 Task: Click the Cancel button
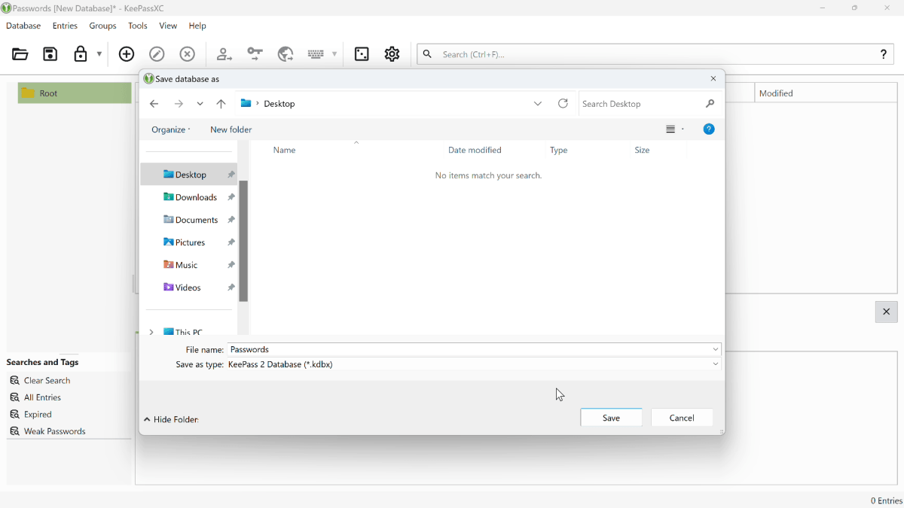[682, 418]
